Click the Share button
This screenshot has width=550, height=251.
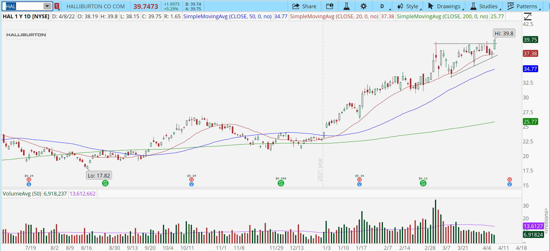pos(304,6)
